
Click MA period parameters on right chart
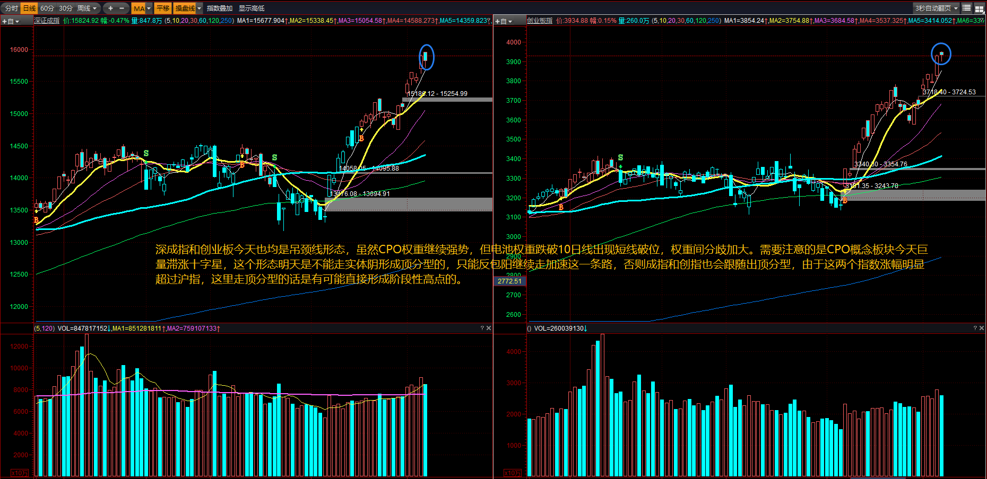[x=687, y=21]
